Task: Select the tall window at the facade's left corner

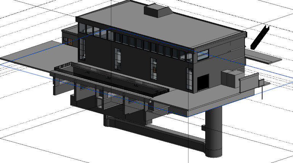Action: tap(82, 49)
